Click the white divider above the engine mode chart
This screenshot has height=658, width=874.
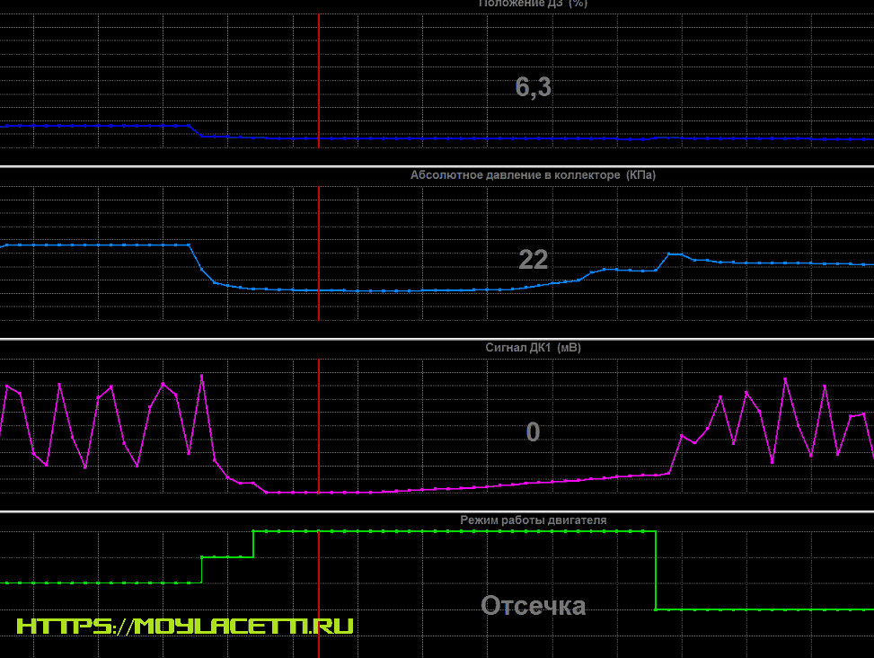tap(437, 512)
